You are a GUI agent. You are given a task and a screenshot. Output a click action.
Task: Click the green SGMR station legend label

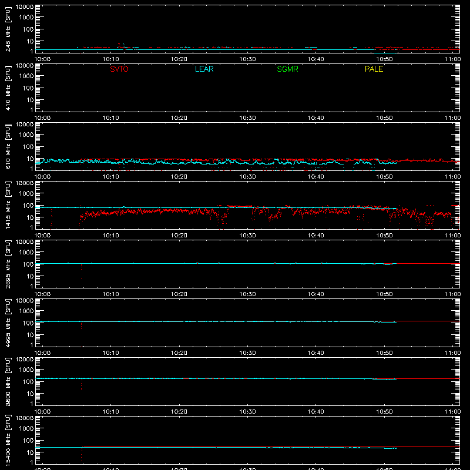[x=287, y=69]
